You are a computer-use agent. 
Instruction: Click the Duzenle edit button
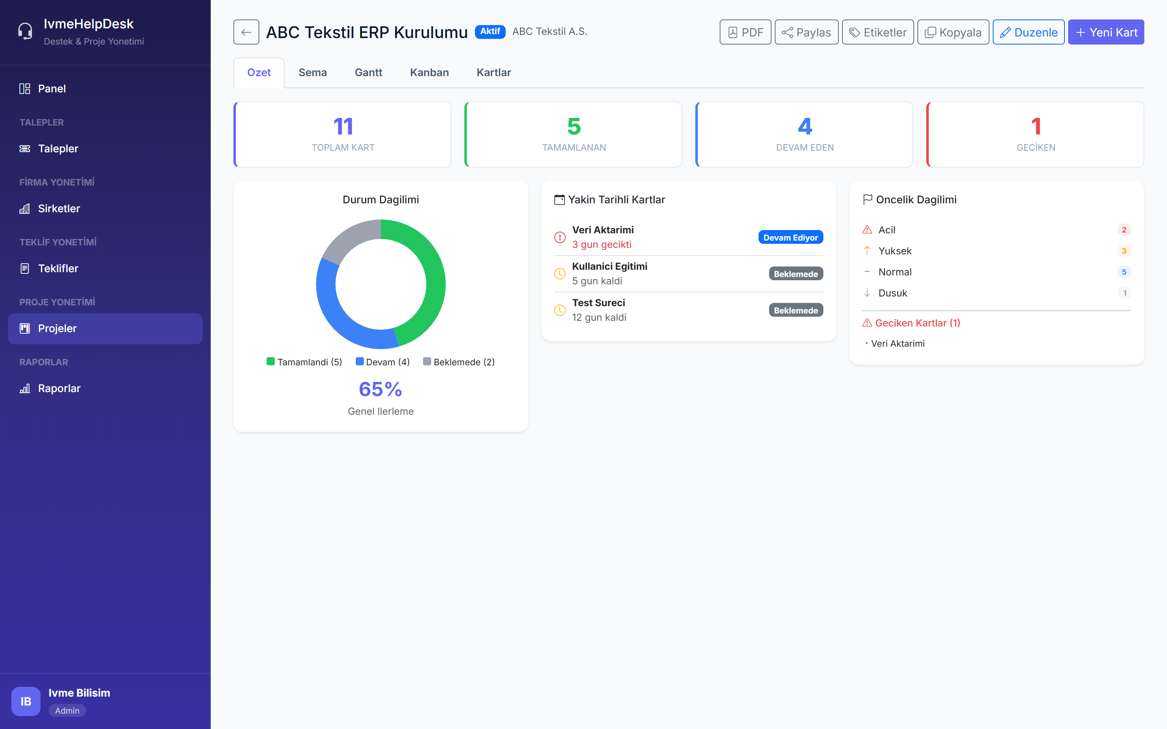click(1028, 32)
